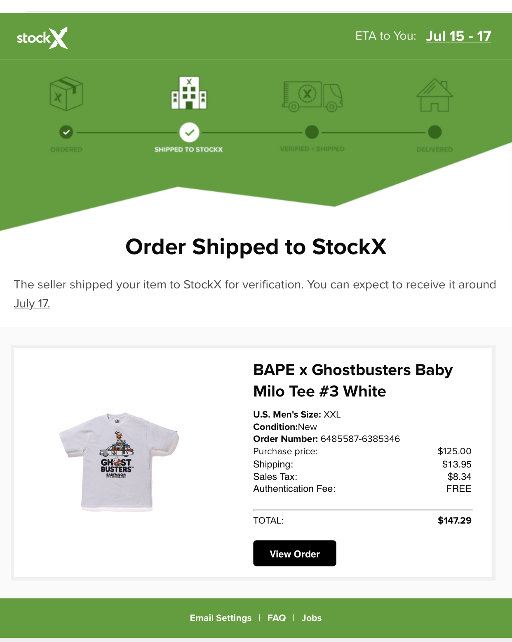Click the progress dot under the delivery truck

click(312, 132)
